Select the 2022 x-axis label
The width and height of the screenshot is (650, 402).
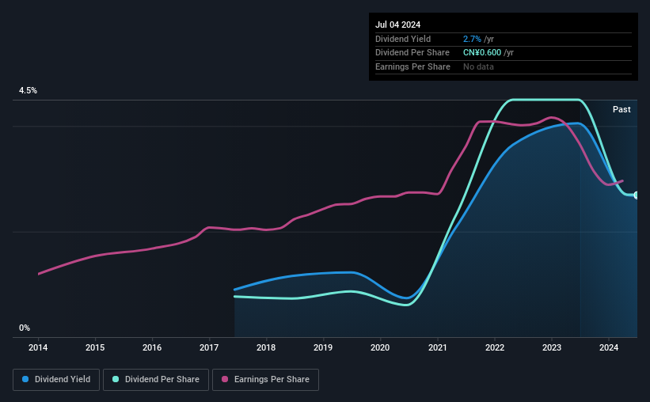point(495,347)
